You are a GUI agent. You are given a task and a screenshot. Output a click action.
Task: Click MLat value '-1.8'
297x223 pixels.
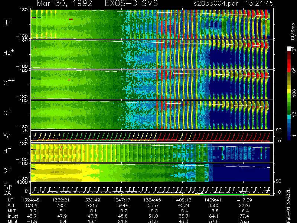pos(32,221)
